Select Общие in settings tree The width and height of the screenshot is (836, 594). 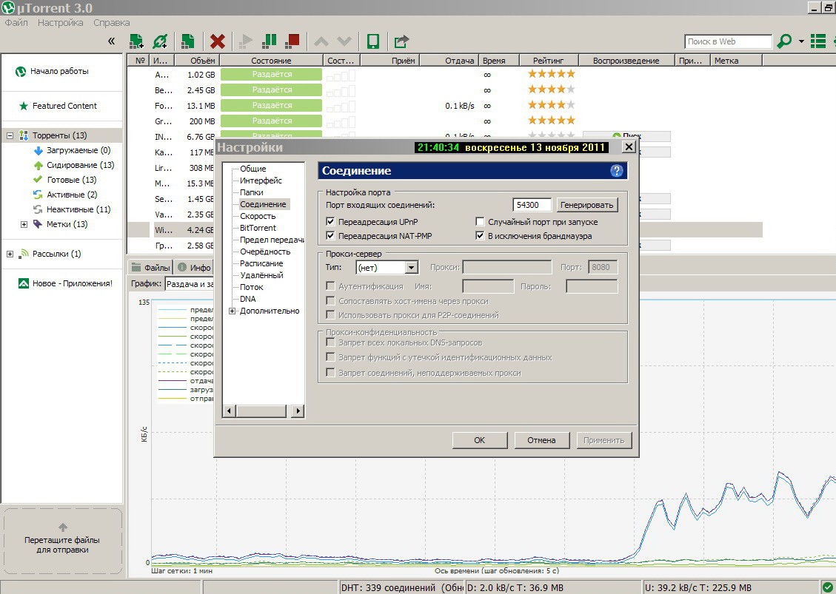pyautogui.click(x=253, y=169)
